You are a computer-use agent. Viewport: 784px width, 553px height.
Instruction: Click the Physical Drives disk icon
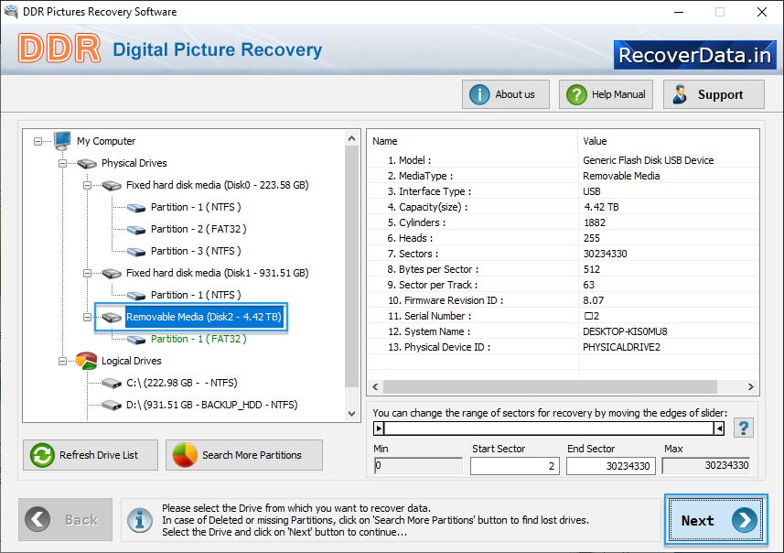coord(87,163)
